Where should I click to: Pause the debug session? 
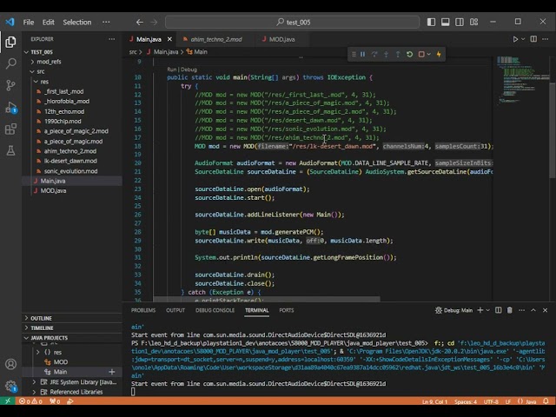pos(363,54)
